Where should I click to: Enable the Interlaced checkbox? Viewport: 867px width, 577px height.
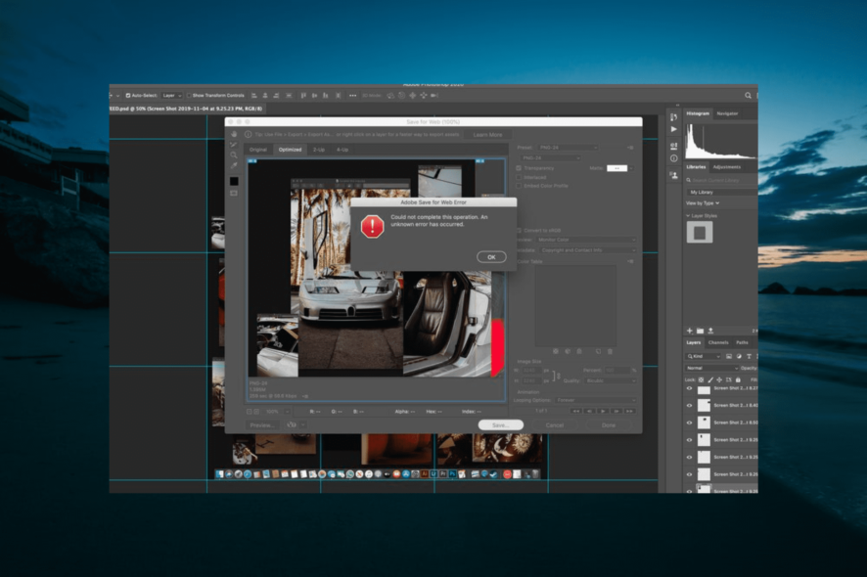tap(519, 177)
